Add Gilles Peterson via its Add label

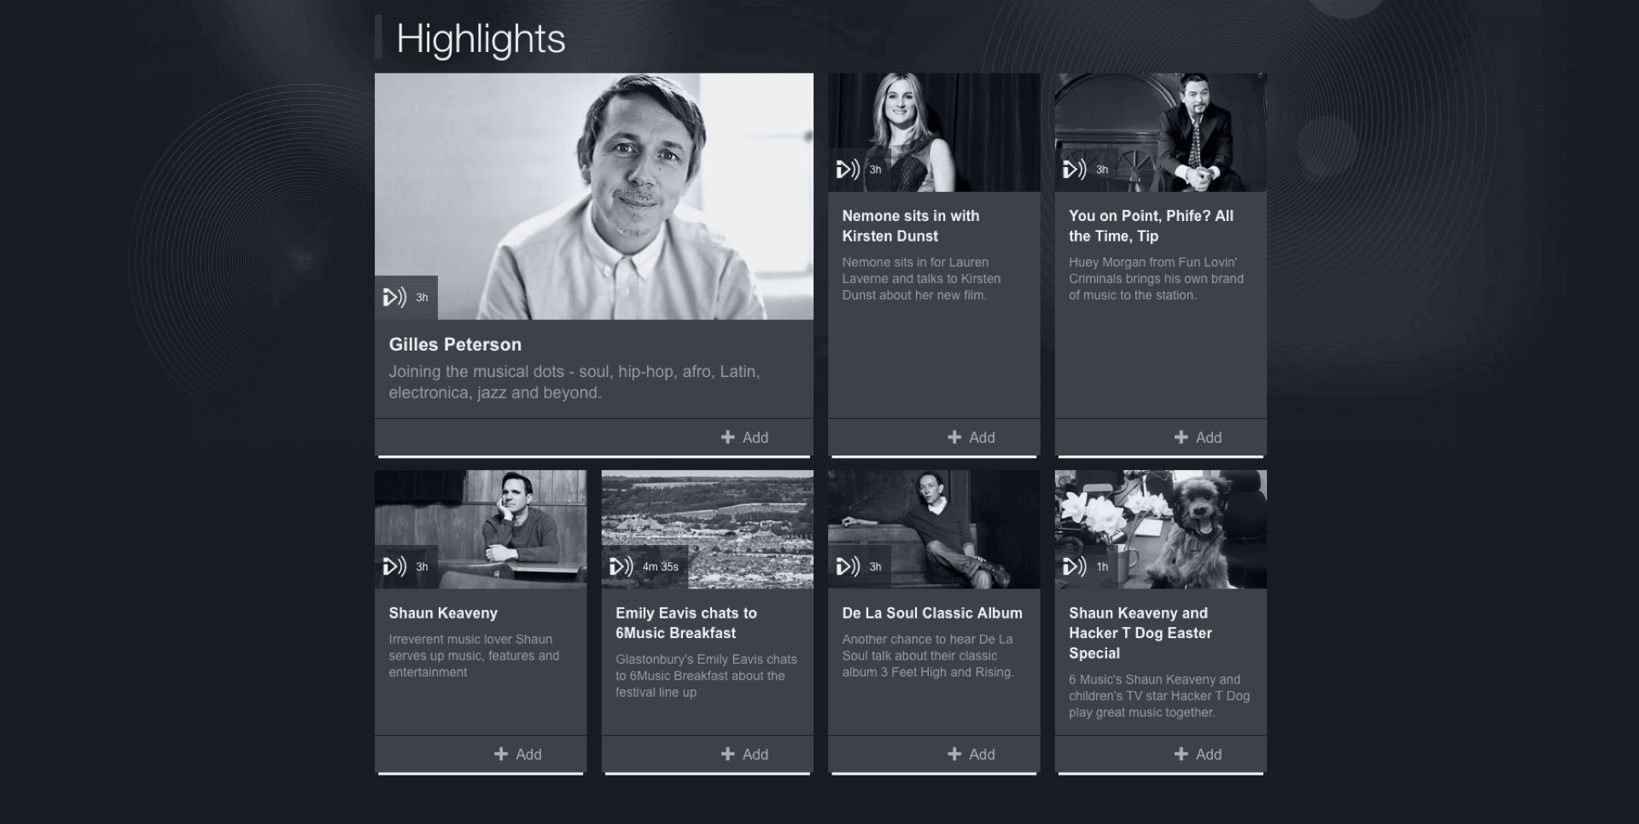coord(755,438)
